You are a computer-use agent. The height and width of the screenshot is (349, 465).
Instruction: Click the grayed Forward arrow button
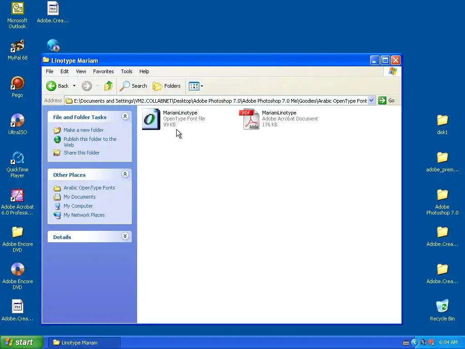pos(87,86)
